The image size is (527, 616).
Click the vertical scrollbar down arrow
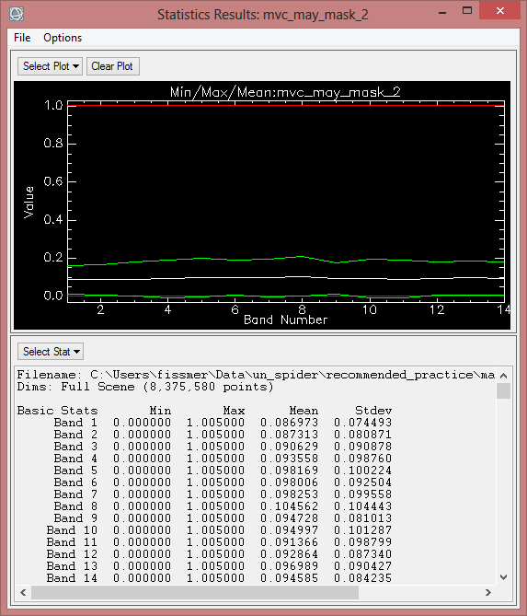point(504,577)
